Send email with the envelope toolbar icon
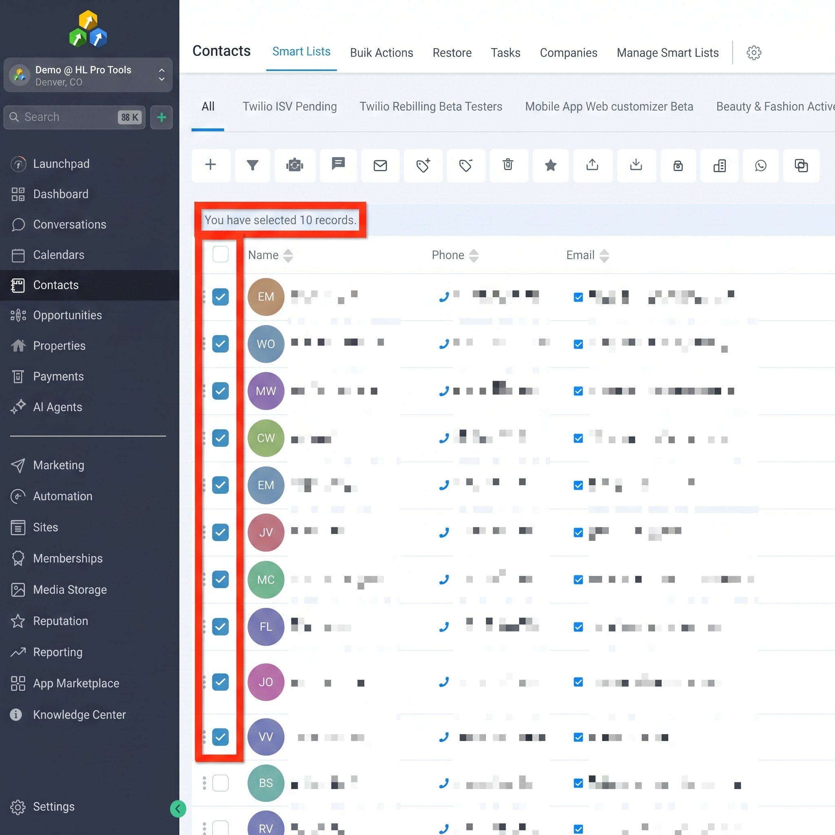The height and width of the screenshot is (835, 835). [x=380, y=165]
